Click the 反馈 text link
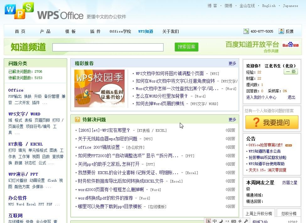 [290, 31]
